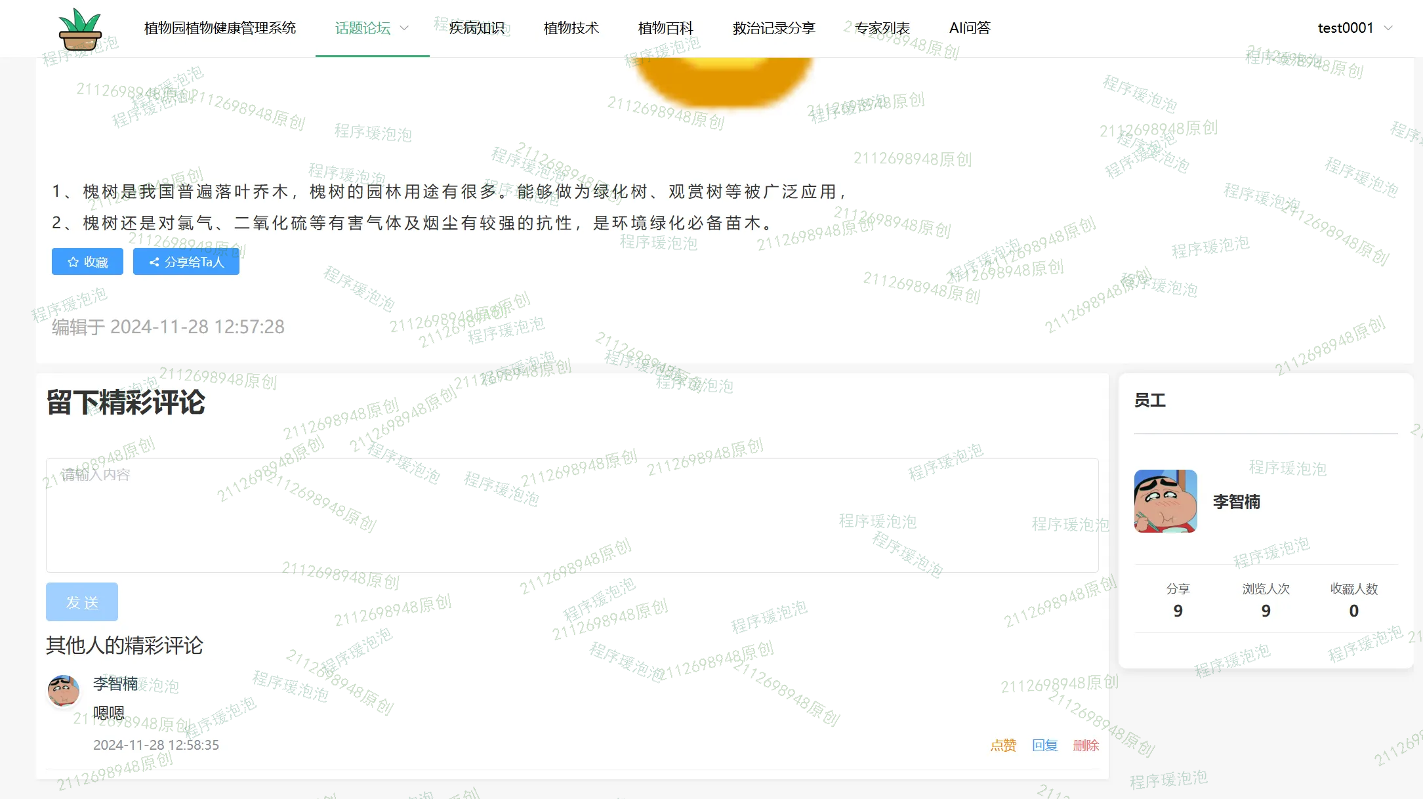Open the AI问答 page
This screenshot has height=799, width=1423.
970,28
